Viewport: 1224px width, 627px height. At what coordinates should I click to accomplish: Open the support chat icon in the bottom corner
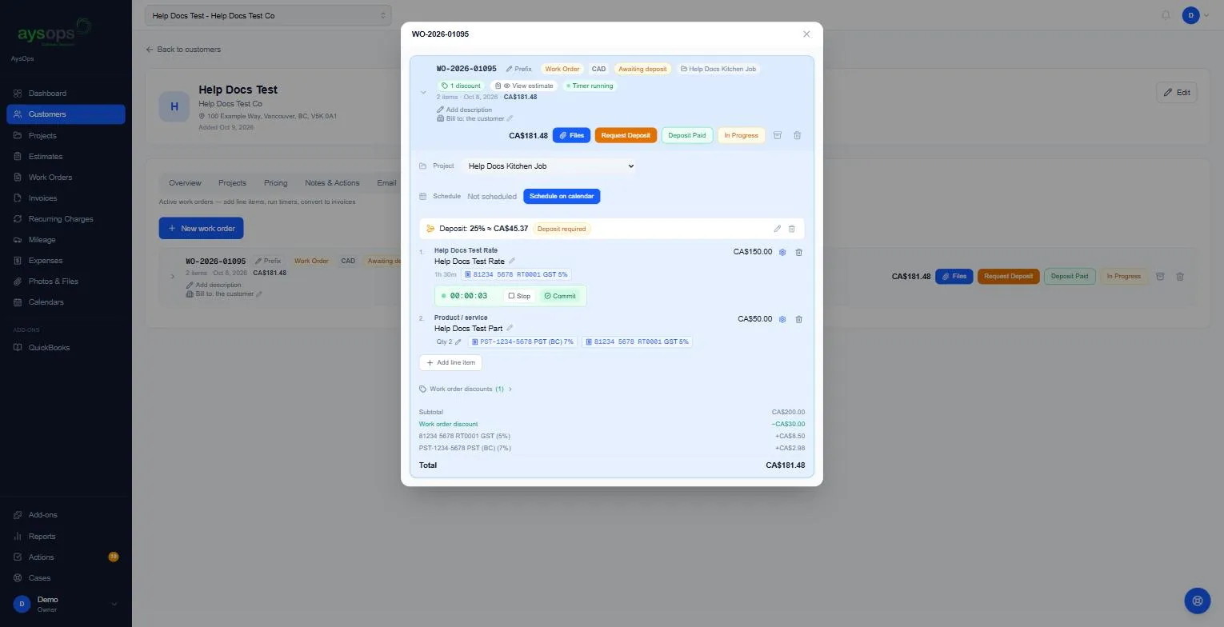coord(1198,601)
